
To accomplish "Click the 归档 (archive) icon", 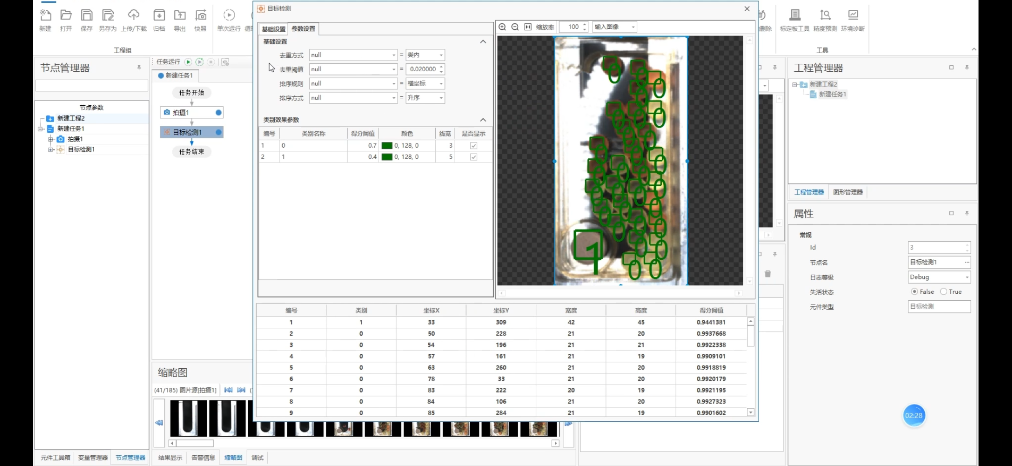I will [x=159, y=15].
